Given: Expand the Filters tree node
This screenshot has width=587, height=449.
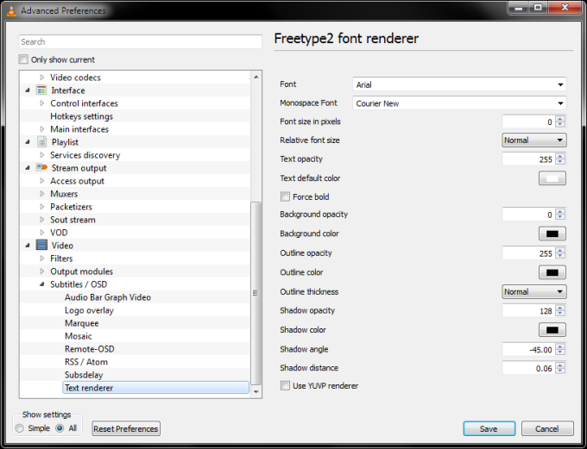Looking at the screenshot, I should (42, 258).
